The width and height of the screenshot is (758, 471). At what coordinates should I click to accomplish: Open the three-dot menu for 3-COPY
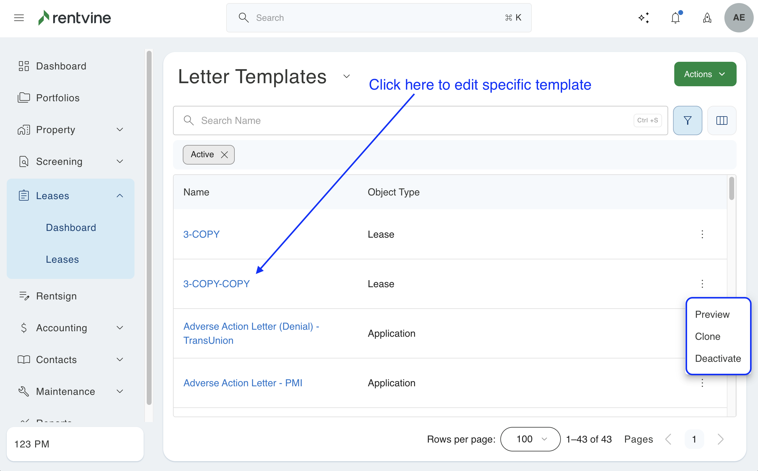(x=702, y=234)
